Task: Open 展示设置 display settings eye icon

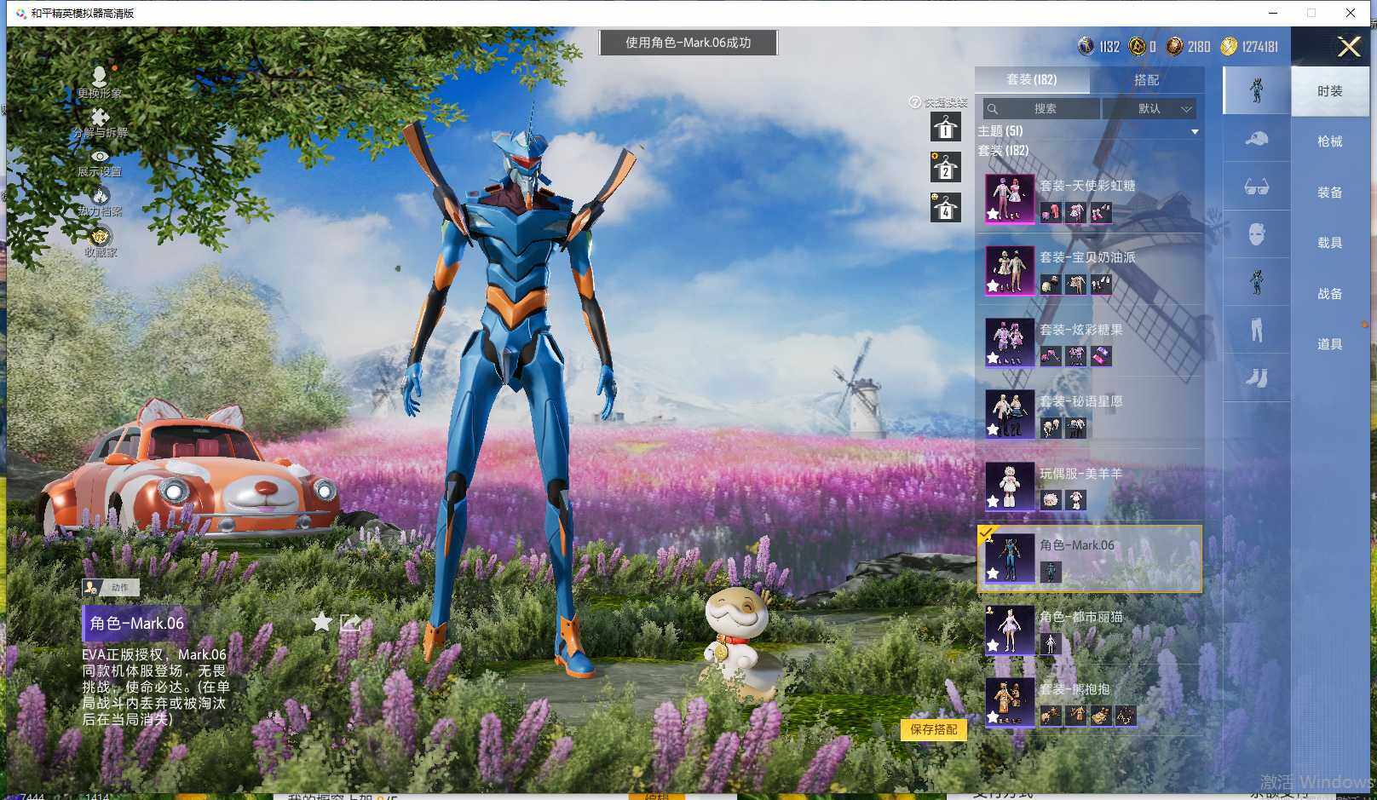Action: coord(100,157)
